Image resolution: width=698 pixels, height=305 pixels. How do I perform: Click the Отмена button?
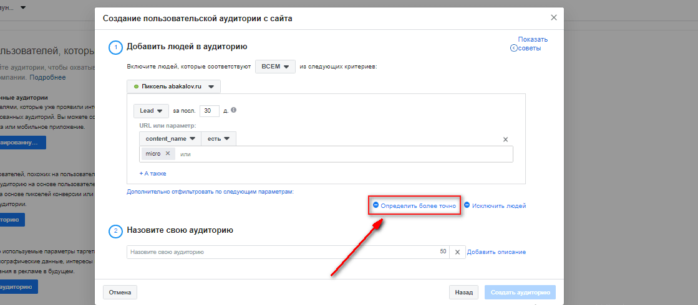(x=120, y=293)
